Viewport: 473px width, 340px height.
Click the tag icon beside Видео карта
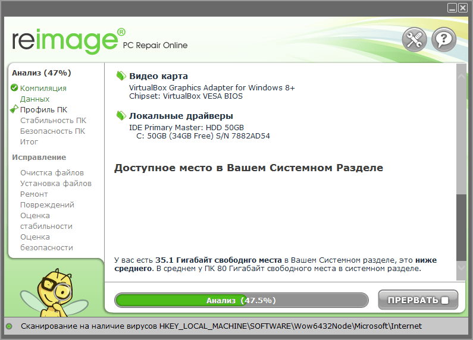[121, 75]
